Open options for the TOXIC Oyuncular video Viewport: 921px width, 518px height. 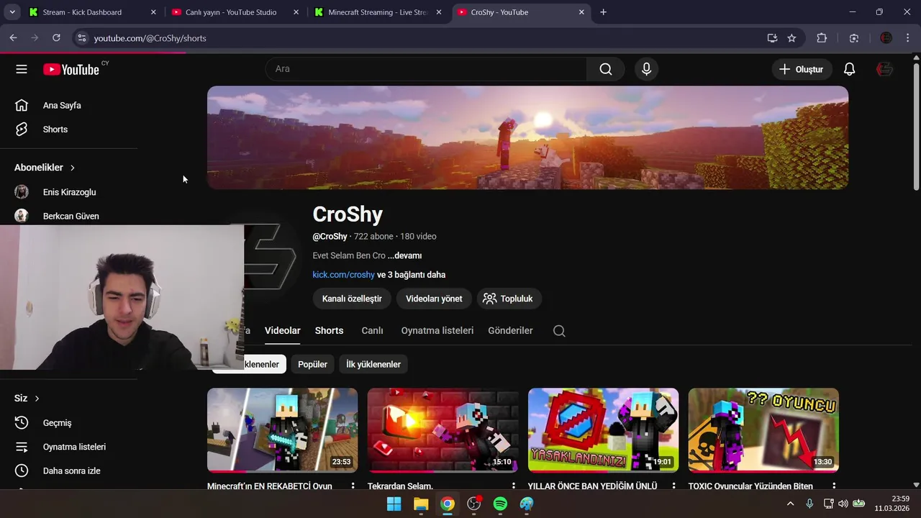tap(834, 486)
